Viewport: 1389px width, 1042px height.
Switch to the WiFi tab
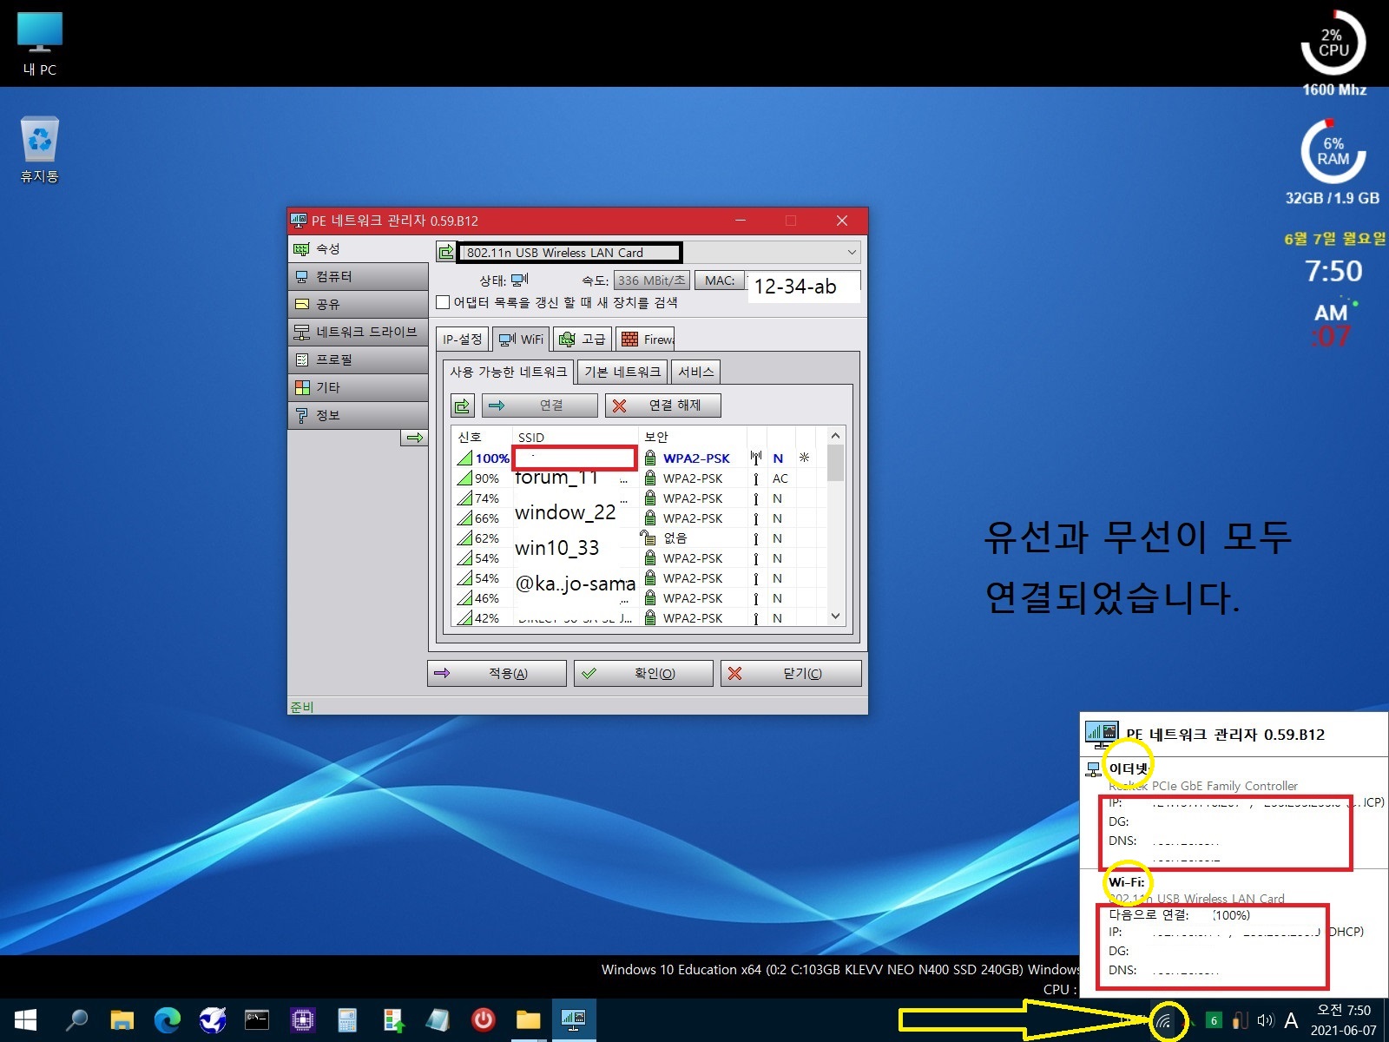tap(521, 338)
